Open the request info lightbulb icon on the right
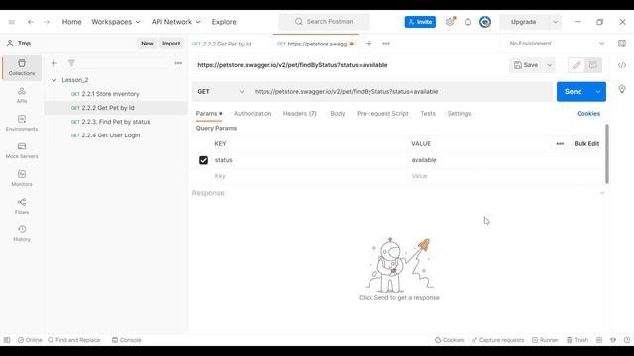 (x=622, y=89)
